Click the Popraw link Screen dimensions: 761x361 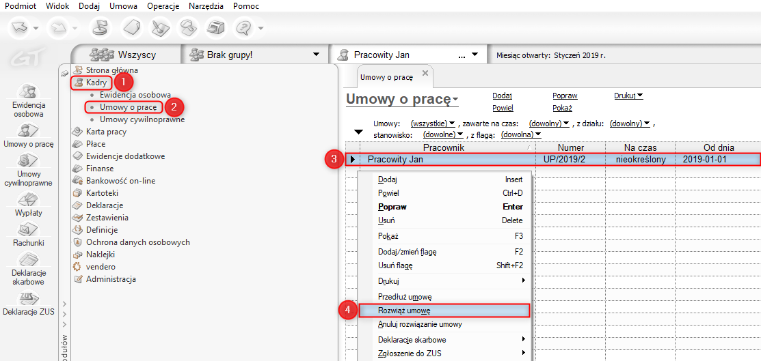click(565, 96)
